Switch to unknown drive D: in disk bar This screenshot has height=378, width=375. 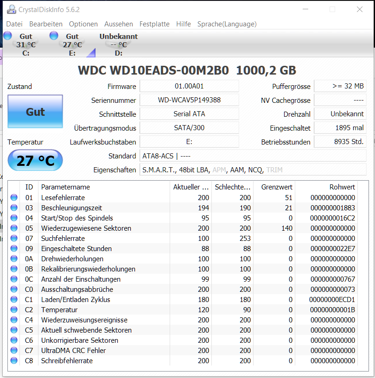click(118, 44)
